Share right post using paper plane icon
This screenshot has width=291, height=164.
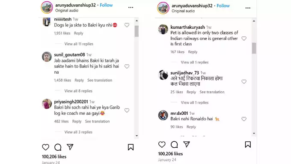(186, 144)
